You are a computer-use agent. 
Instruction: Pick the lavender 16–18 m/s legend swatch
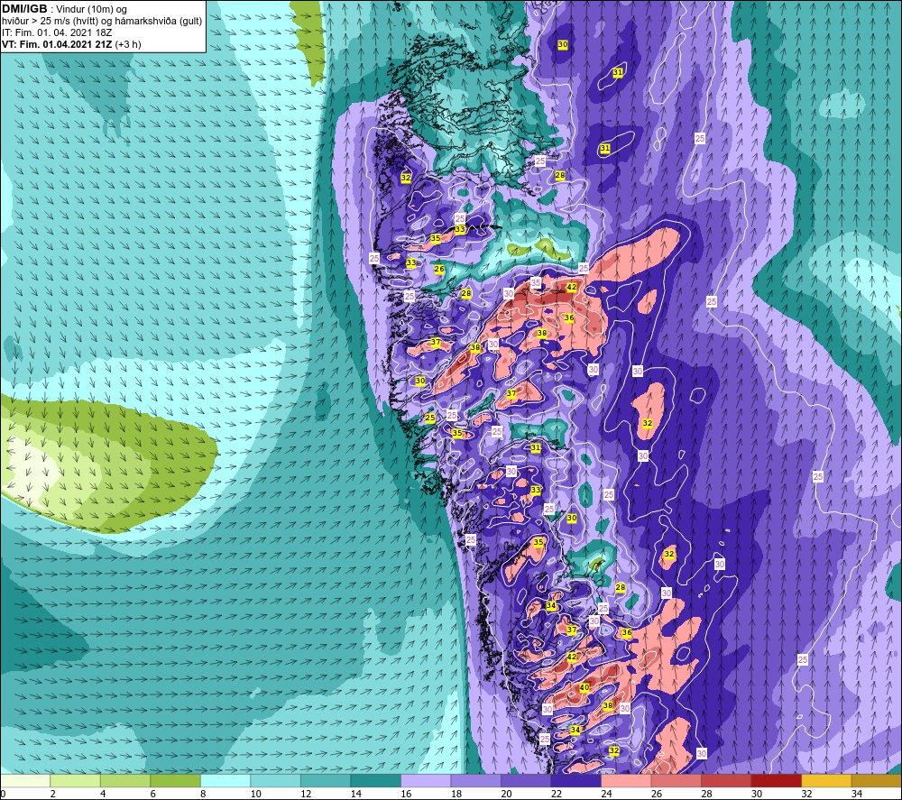coord(426,781)
